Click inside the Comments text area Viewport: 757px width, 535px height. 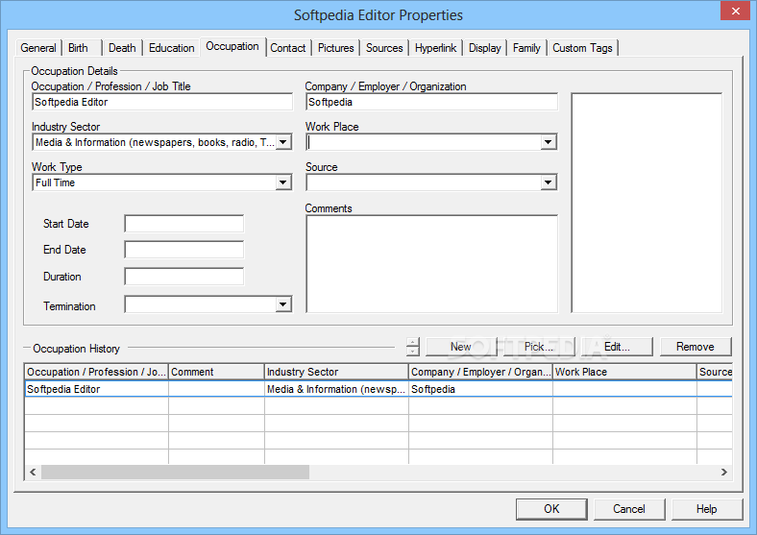click(431, 263)
